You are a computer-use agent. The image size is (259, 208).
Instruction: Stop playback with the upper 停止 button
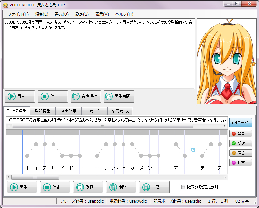[x=53, y=96]
